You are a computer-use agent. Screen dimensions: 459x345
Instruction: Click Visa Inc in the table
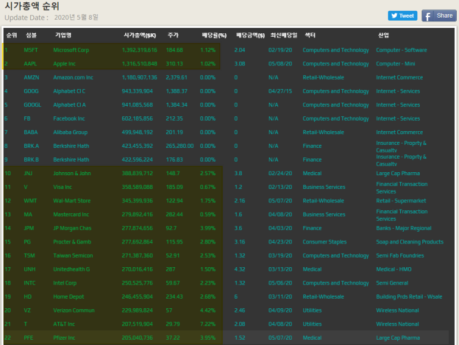[62, 187]
